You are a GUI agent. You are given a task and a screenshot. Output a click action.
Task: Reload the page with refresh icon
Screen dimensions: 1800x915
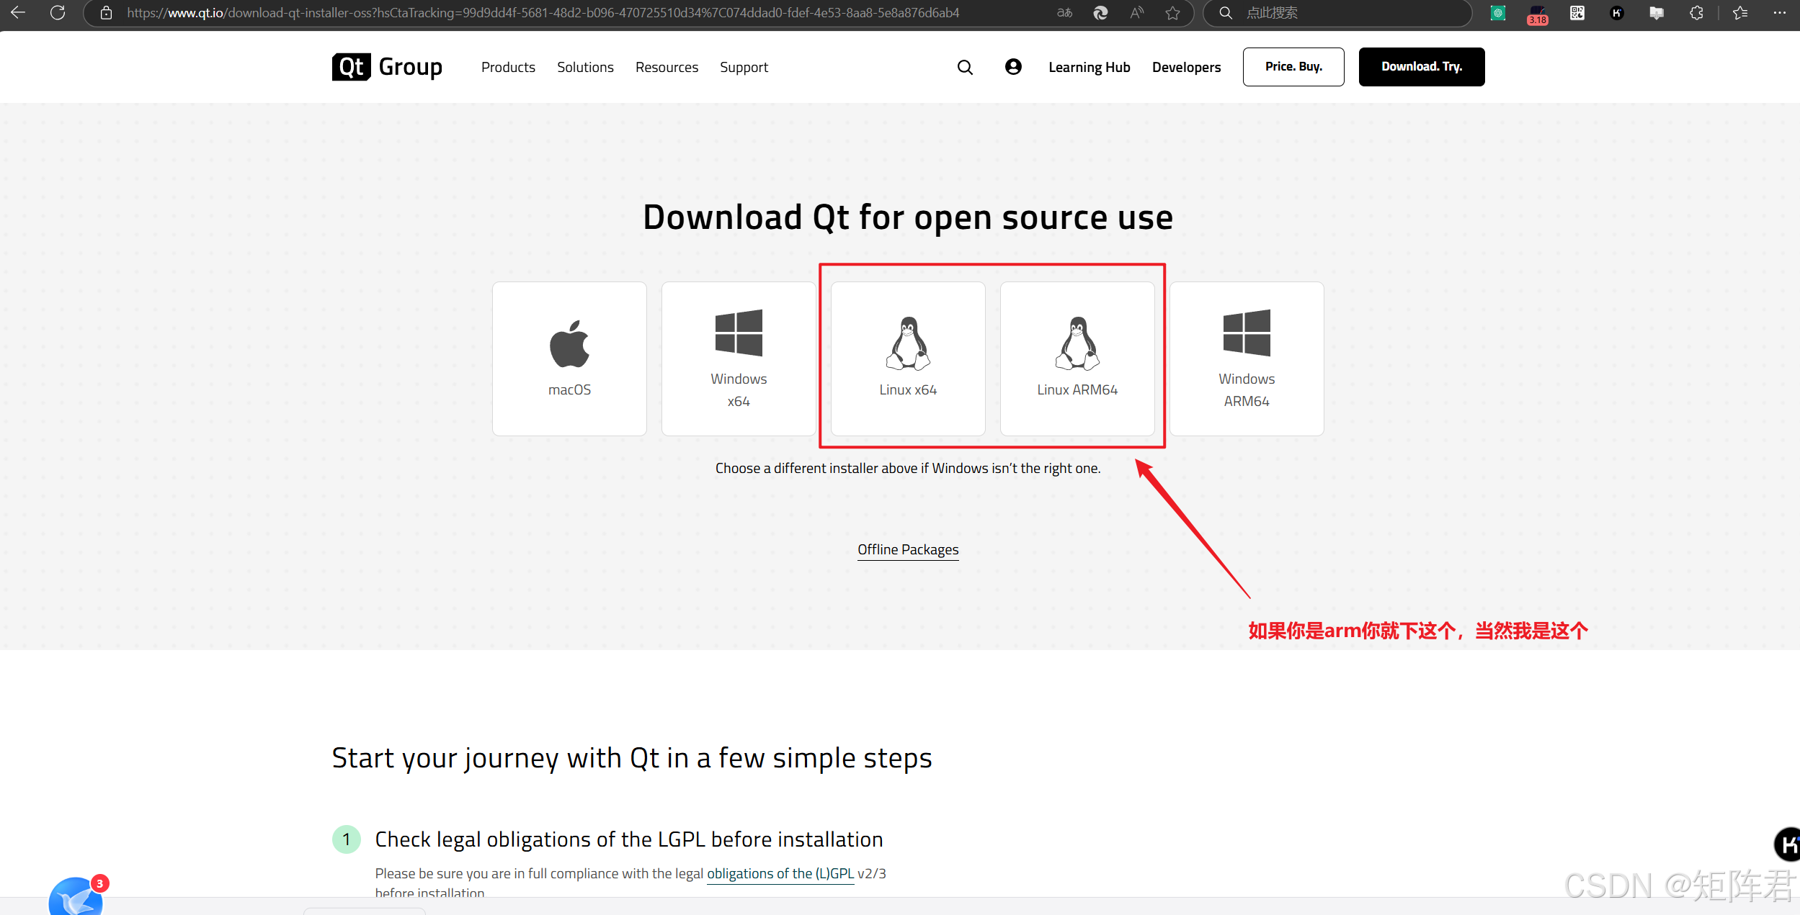tap(58, 12)
